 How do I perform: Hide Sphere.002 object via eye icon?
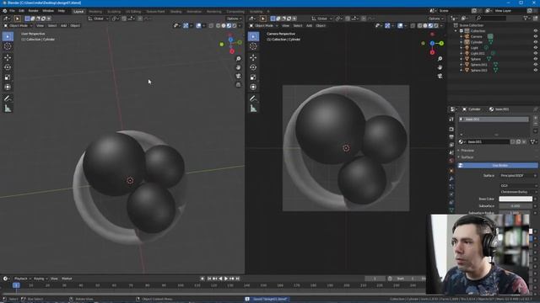536,70
